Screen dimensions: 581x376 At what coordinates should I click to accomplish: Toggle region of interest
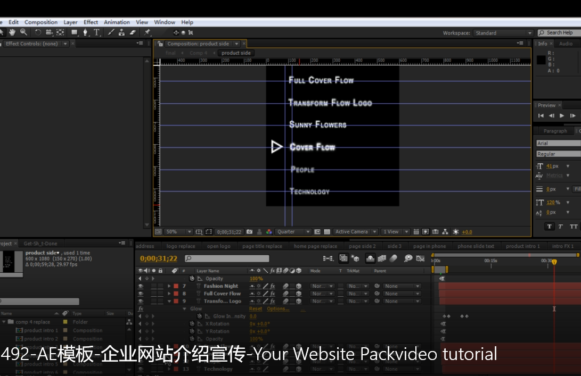(x=317, y=232)
